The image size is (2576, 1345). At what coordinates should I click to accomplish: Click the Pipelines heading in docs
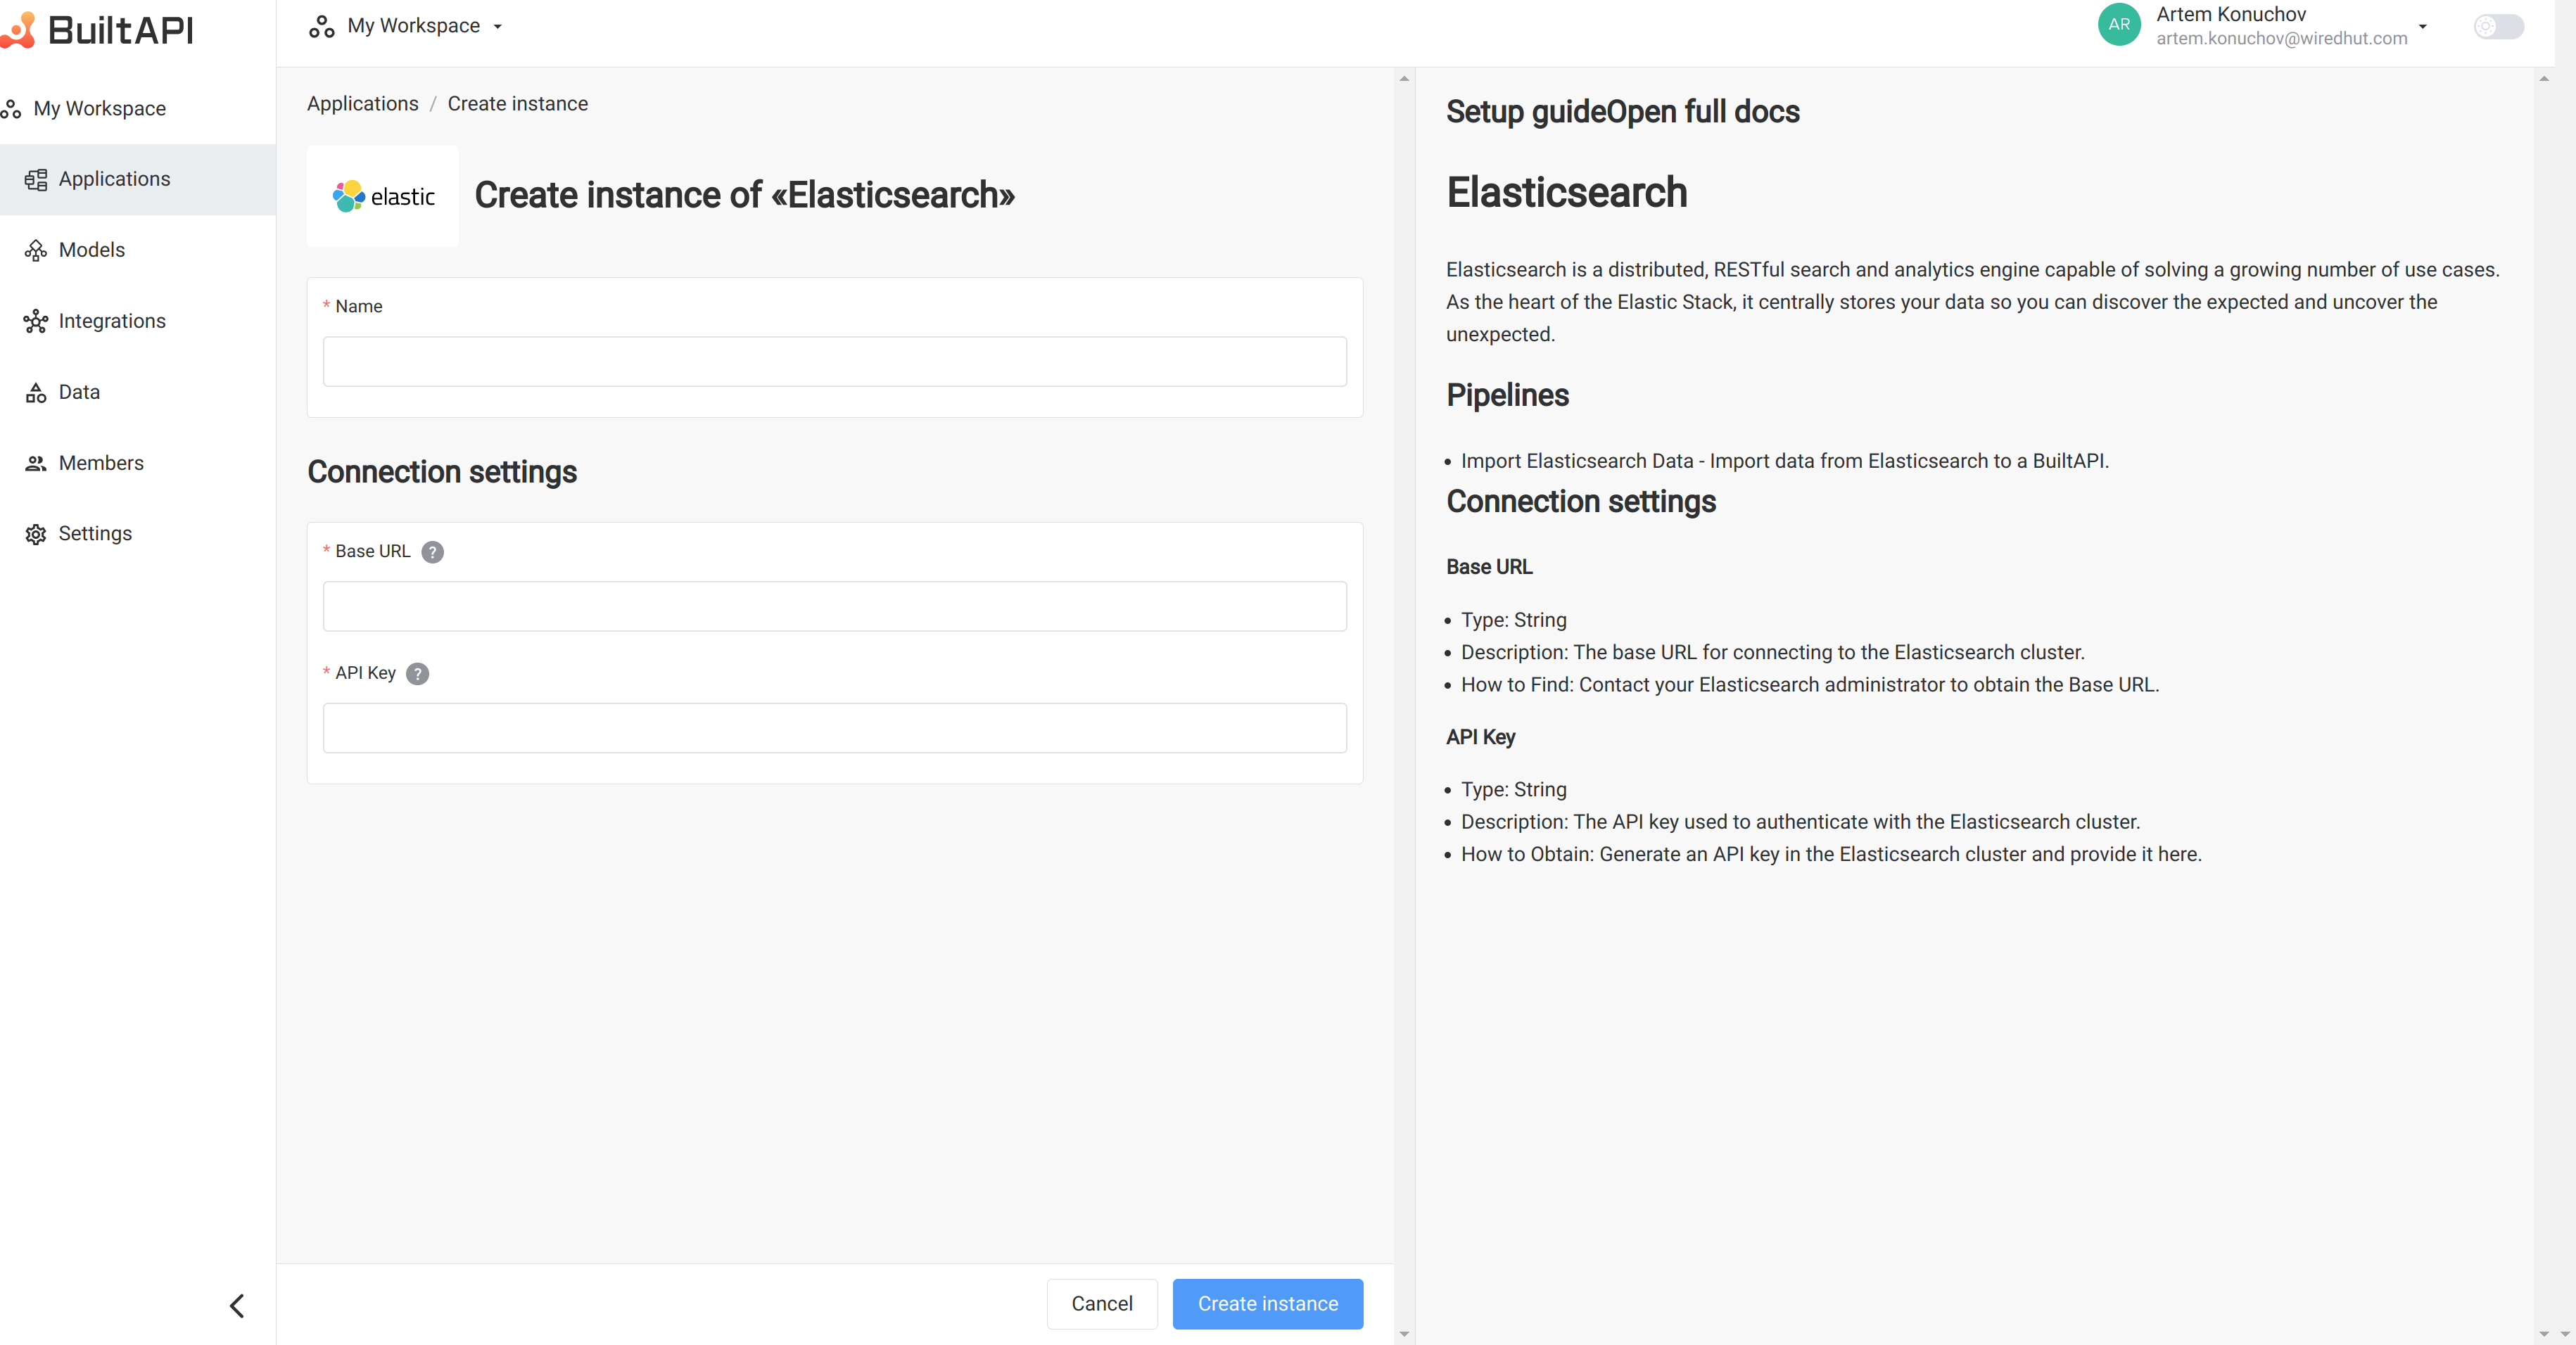(1507, 395)
